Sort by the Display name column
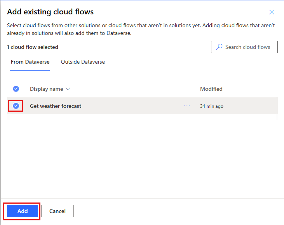Image resolution: width=284 pixels, height=225 pixels. pyautogui.click(x=46, y=89)
